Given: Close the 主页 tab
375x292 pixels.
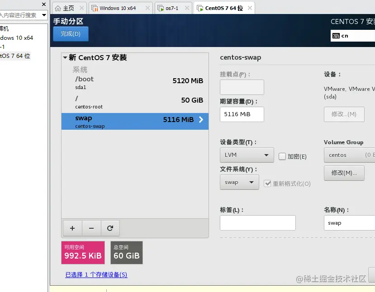Looking at the screenshot, I should click(x=81, y=8).
